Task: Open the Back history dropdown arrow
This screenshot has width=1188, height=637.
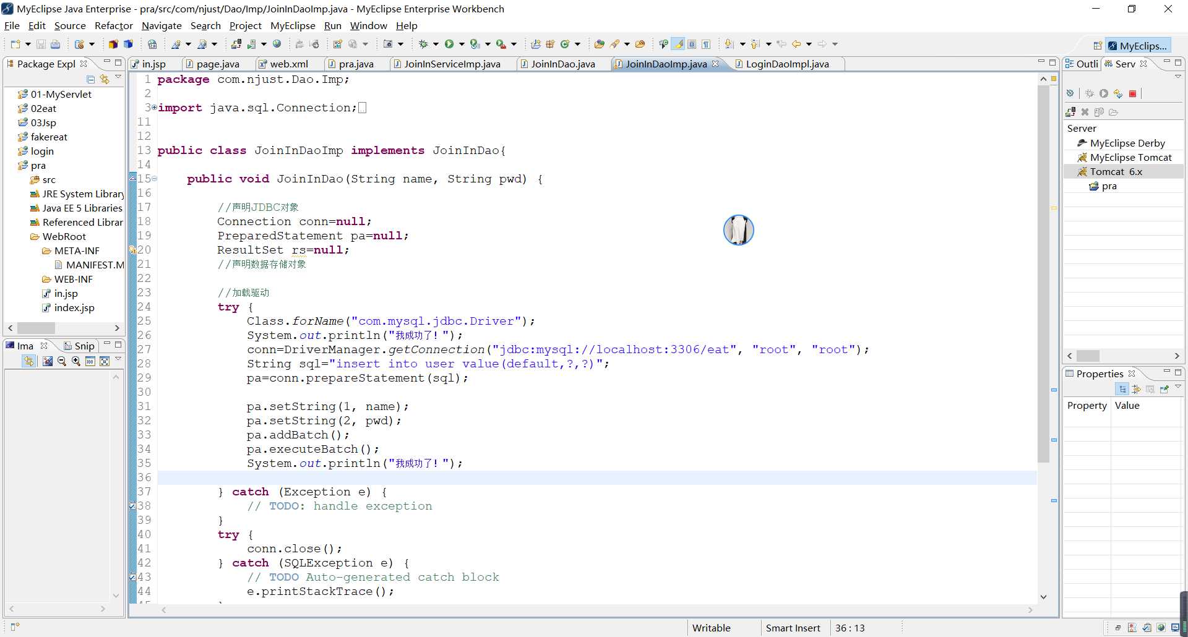Action: coord(809,44)
